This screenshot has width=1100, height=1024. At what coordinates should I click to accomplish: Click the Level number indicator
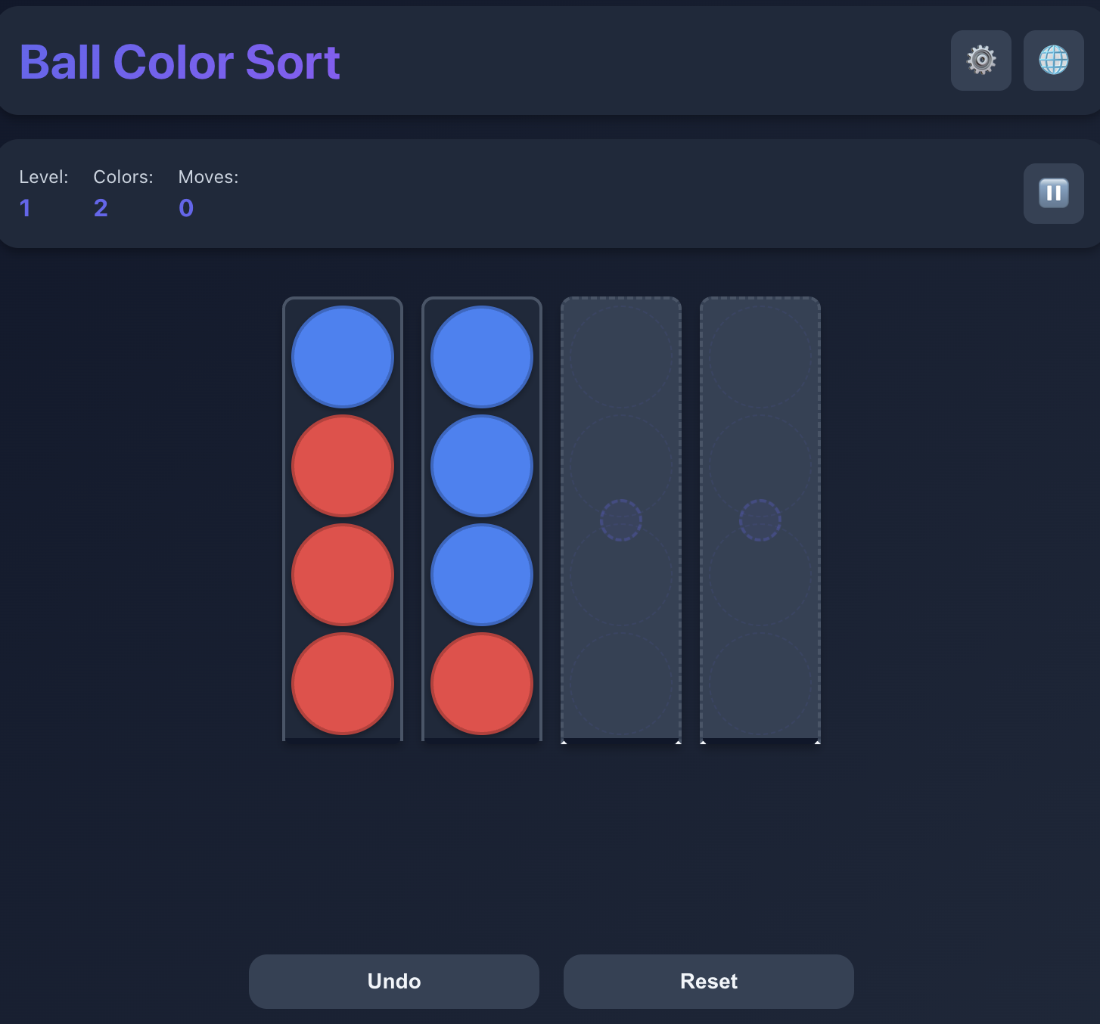point(26,208)
